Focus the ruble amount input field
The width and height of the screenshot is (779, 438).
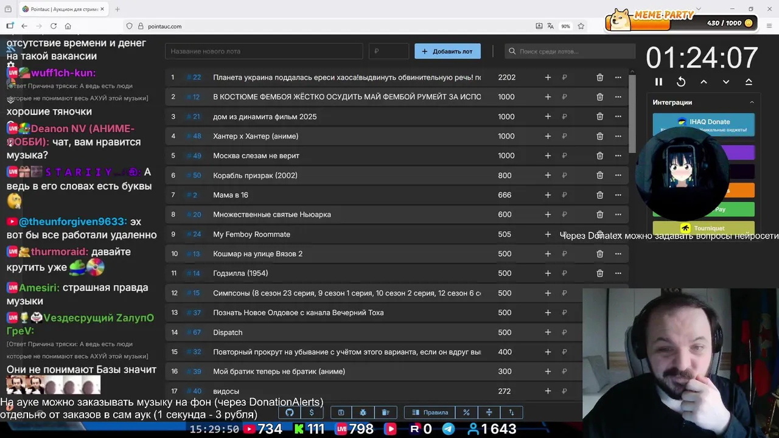(x=389, y=51)
